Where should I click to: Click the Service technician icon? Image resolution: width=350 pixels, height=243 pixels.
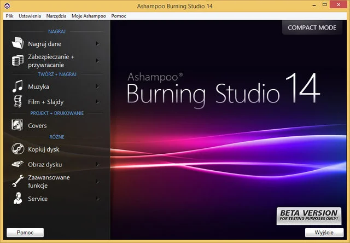click(18, 199)
